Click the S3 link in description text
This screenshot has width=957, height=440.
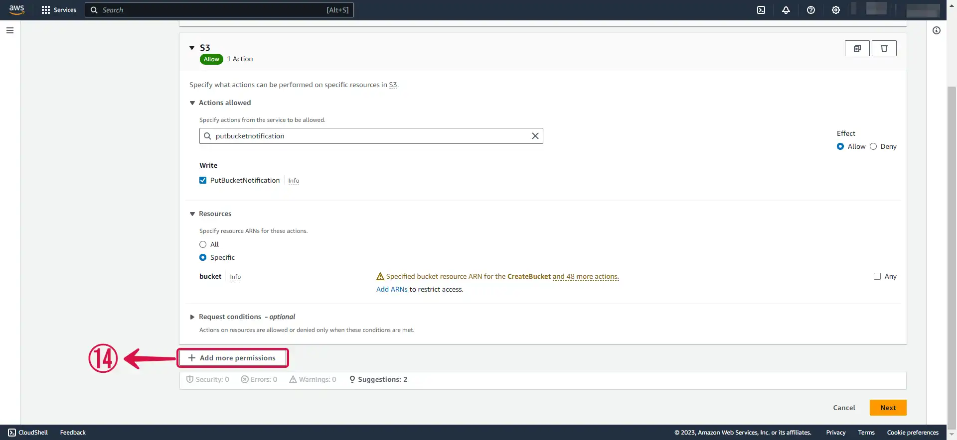coord(393,85)
